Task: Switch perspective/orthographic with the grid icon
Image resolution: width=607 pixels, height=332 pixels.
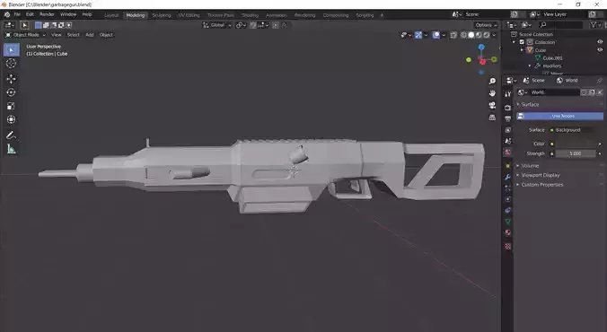Action: click(x=492, y=118)
